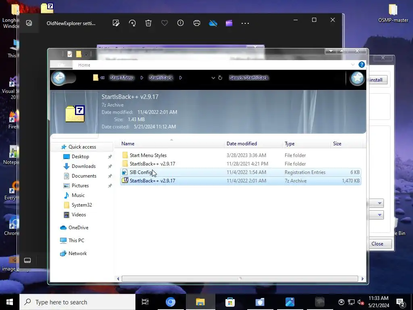This screenshot has height=310, width=413.
Task: Sort by the Name column header
Action: coord(171,144)
